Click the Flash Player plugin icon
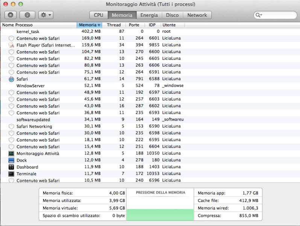The height and width of the screenshot is (226, 300). click(11, 45)
